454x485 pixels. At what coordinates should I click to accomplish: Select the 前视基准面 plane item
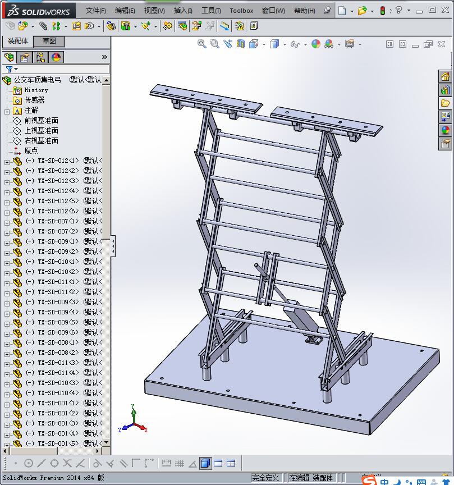41,120
